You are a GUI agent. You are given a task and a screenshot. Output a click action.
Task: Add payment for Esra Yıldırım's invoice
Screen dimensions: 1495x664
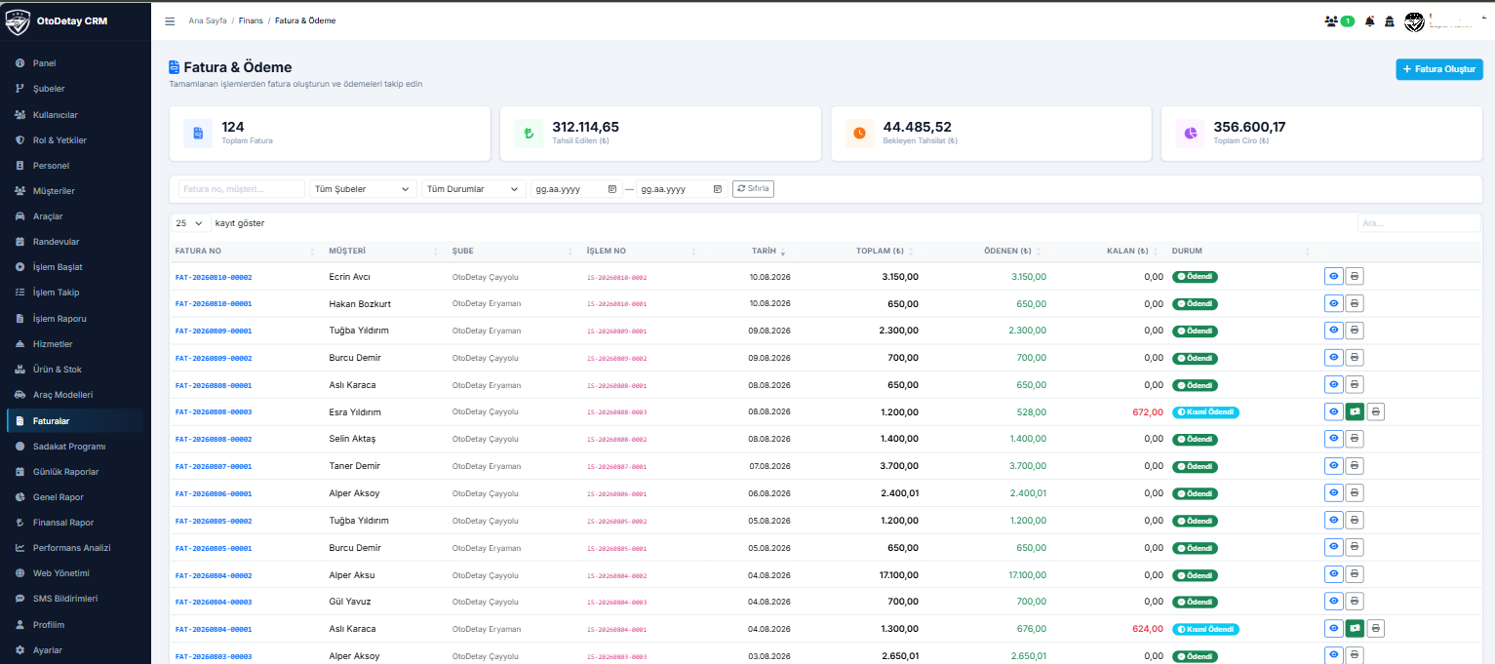[x=1355, y=411]
